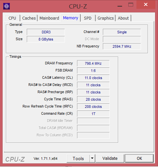This screenshot has width=158, height=167.
Task: Close the CPU-Z window
Action: [x=146, y=5]
